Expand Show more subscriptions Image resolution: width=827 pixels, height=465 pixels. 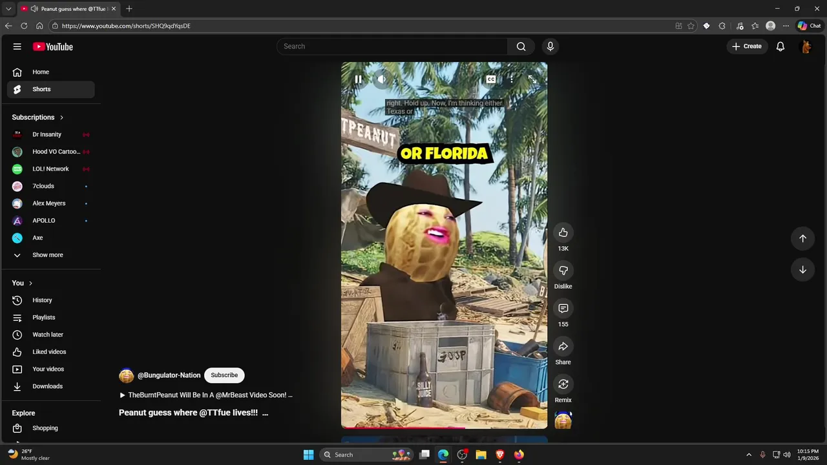(51, 255)
